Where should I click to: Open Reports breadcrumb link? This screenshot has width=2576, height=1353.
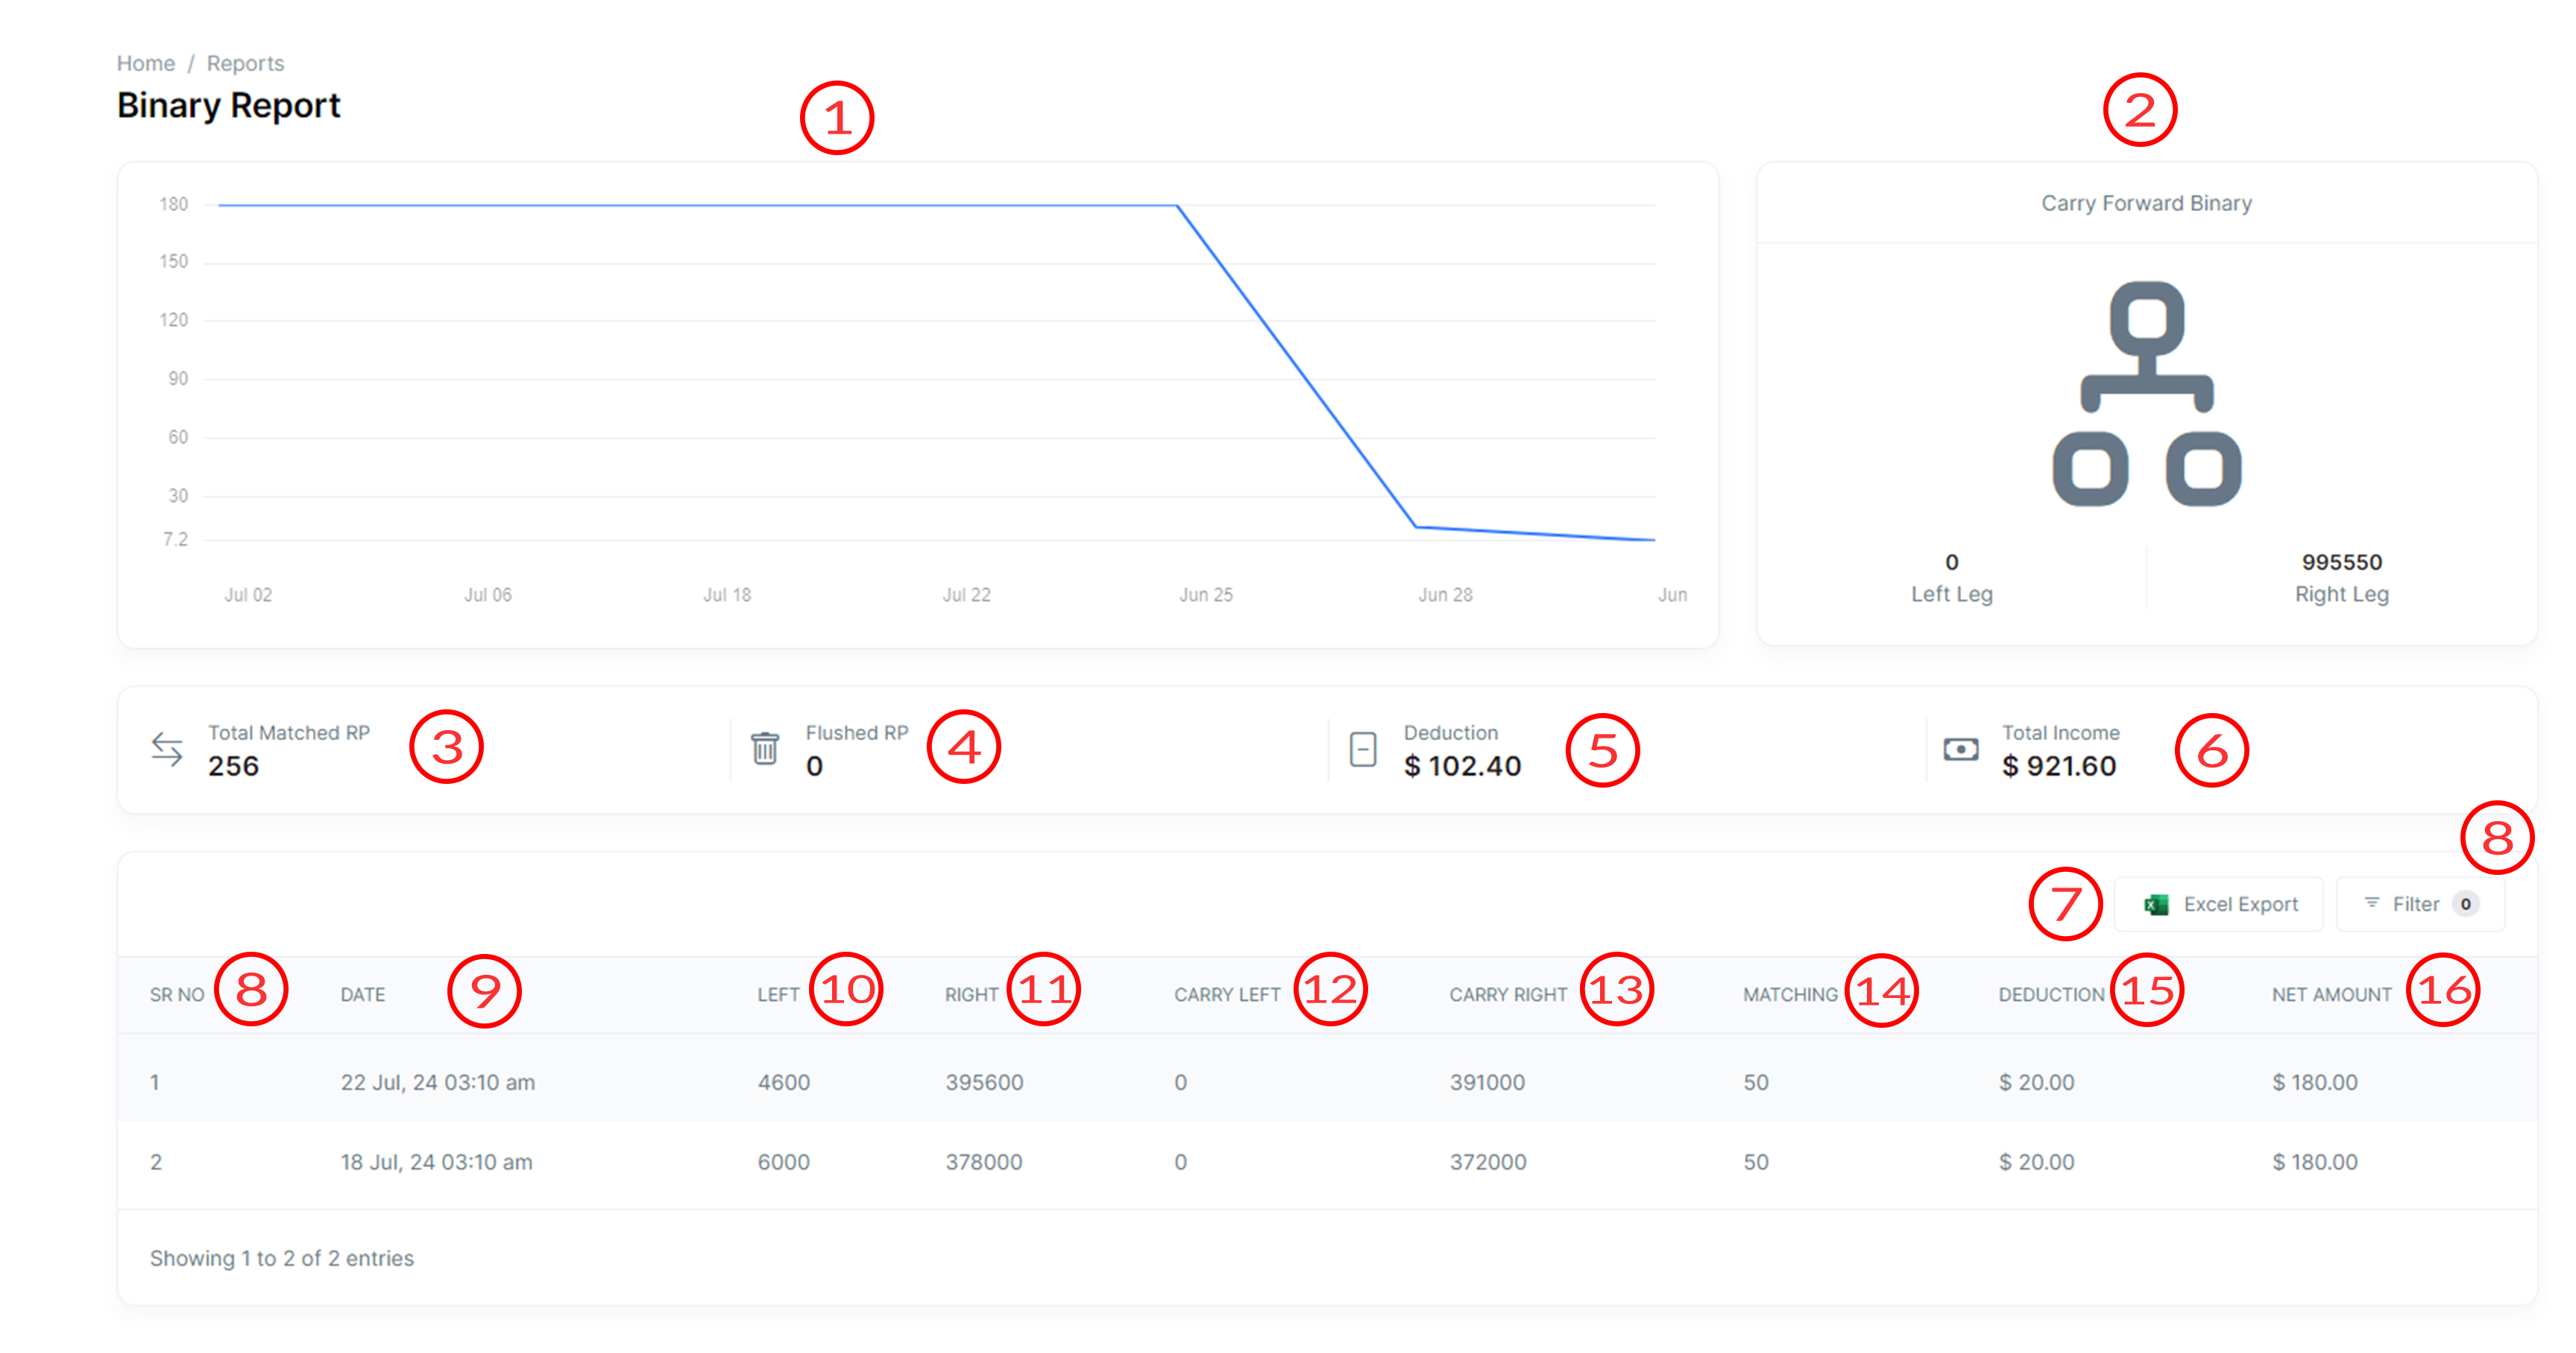(245, 63)
